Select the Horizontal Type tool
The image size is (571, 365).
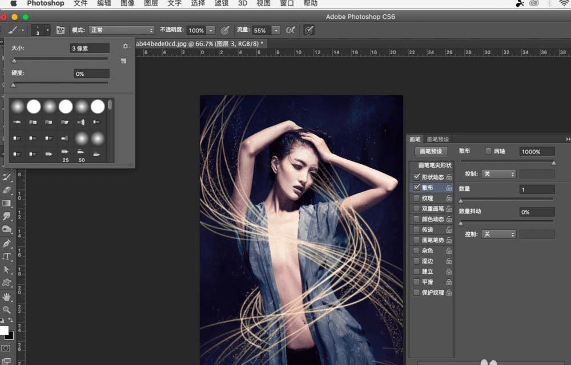point(7,257)
